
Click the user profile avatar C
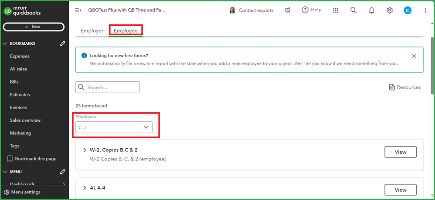(x=408, y=10)
